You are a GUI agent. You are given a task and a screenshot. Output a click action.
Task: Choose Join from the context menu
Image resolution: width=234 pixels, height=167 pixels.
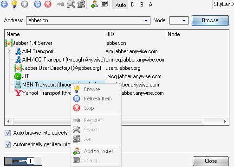96,139
